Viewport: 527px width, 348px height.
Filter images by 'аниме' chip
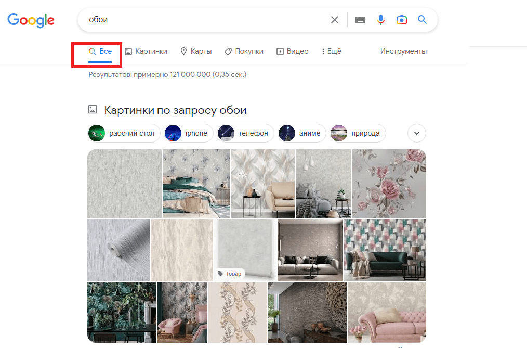click(302, 133)
